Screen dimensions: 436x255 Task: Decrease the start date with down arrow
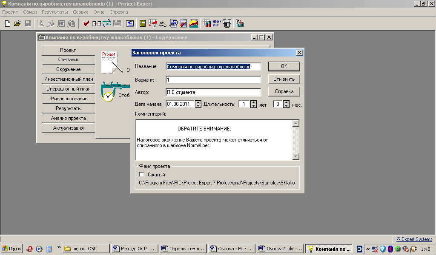pyautogui.click(x=198, y=106)
